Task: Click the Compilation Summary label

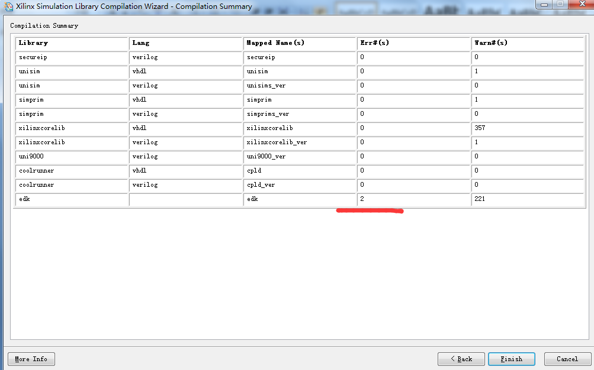Action: 44,25
